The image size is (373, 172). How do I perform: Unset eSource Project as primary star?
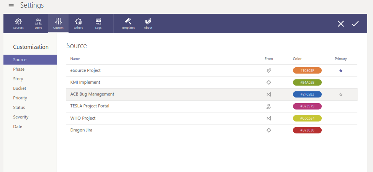(x=340, y=71)
